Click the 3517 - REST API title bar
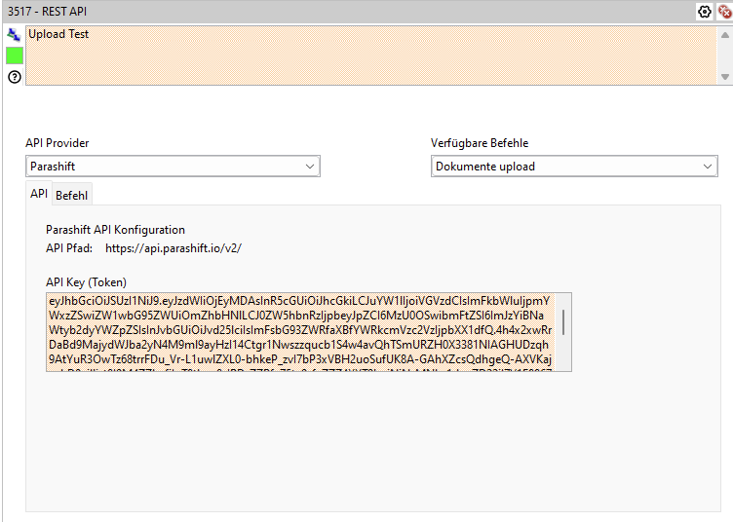 click(292, 12)
